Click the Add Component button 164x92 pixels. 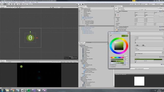tap(139, 69)
